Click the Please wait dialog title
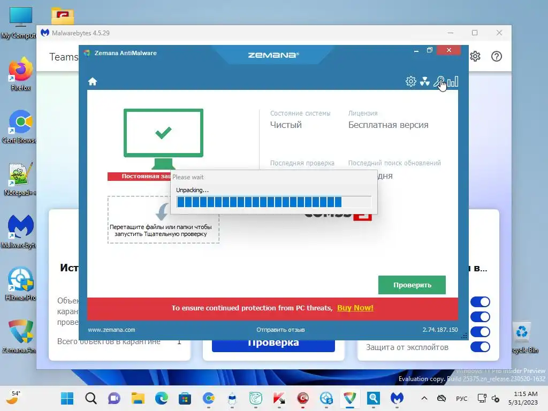Image resolution: width=548 pixels, height=411 pixels. coord(188,177)
